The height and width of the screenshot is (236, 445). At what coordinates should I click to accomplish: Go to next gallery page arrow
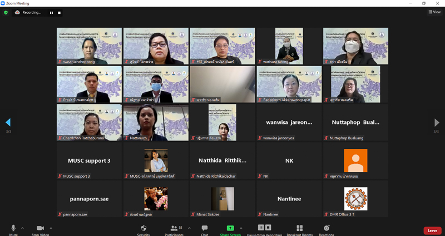(x=437, y=122)
